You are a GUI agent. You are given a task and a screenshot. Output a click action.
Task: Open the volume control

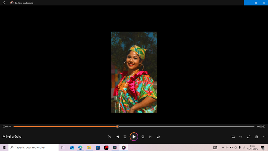[x=241, y=137]
